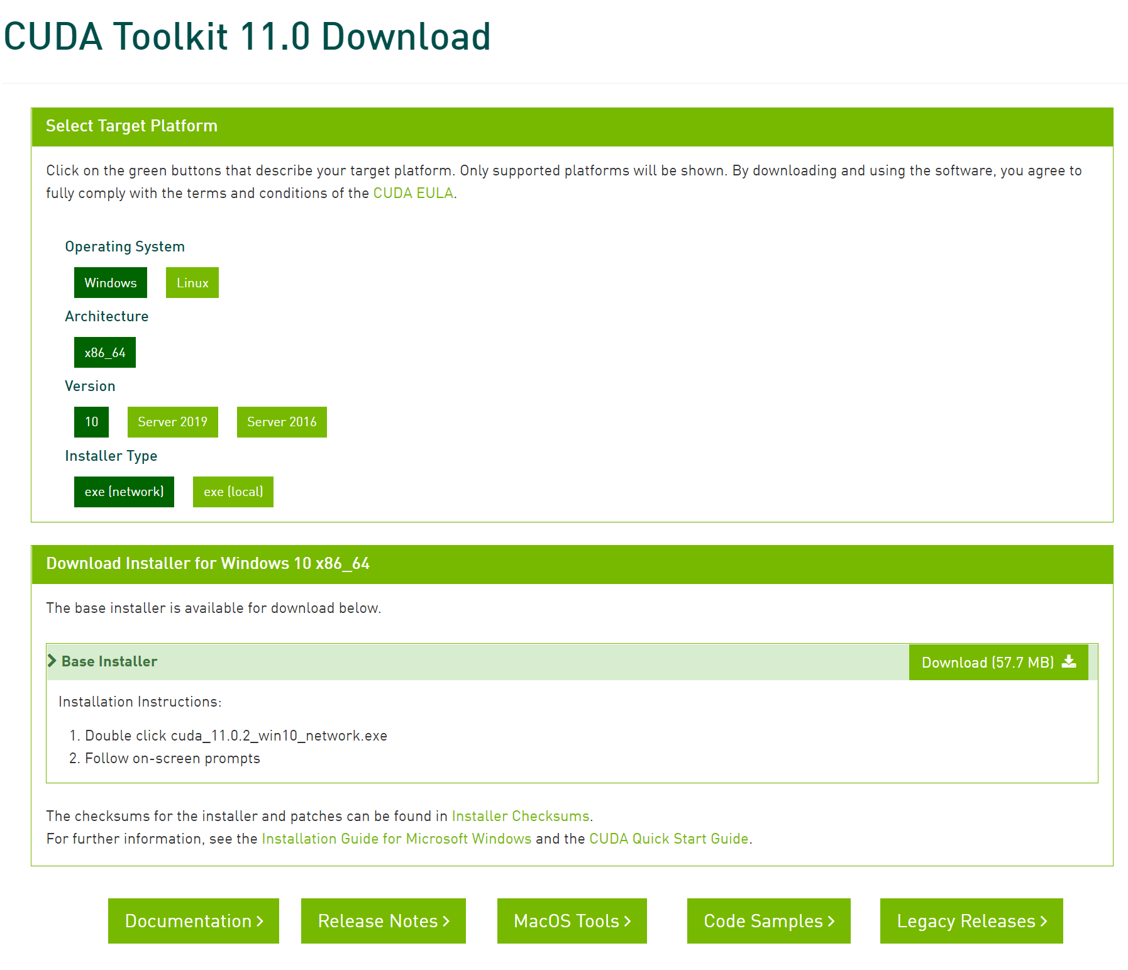Choose the Server 2019 version

(173, 422)
